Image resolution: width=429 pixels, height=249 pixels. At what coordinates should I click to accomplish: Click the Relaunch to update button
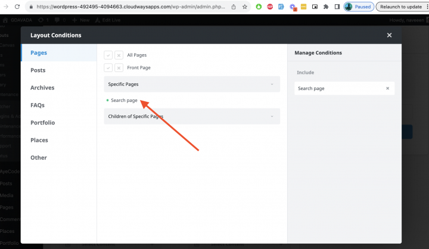pyautogui.click(x=402, y=7)
